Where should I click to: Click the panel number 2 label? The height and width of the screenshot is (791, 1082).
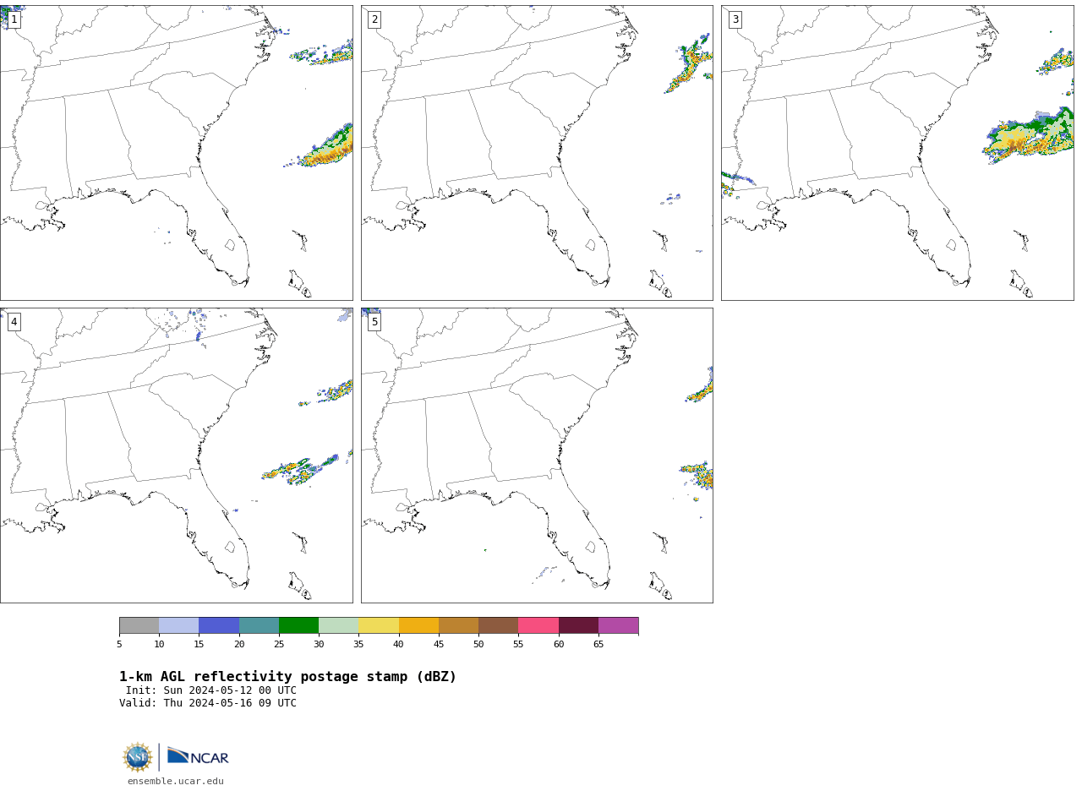(374, 19)
